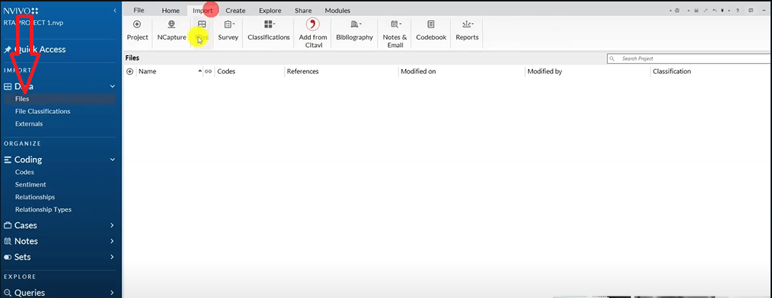Sort by Modified on column header
The height and width of the screenshot is (298, 772).
(418, 72)
